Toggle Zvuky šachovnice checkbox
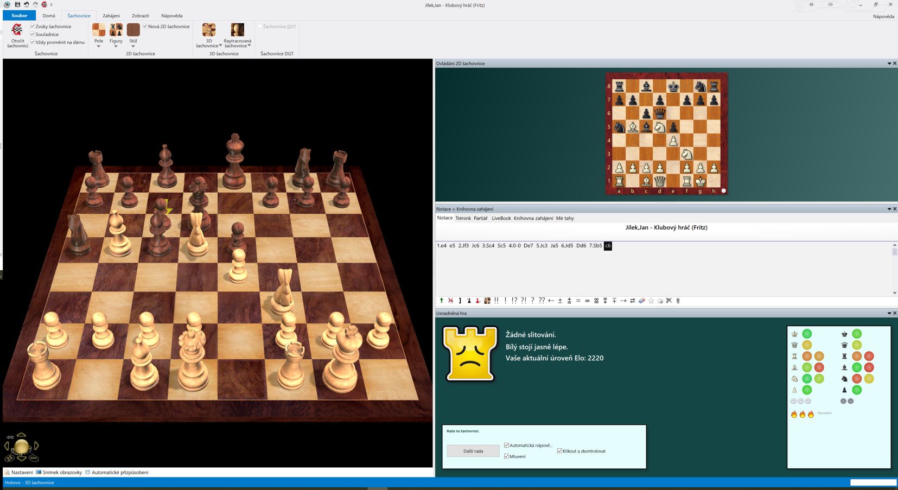The height and width of the screenshot is (490, 898). pyautogui.click(x=33, y=26)
